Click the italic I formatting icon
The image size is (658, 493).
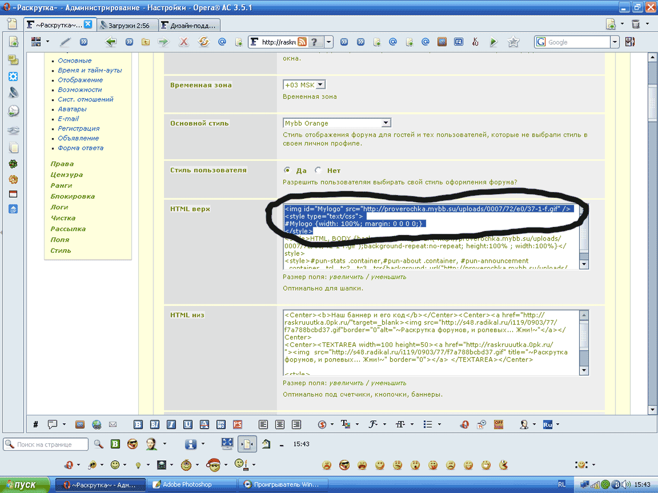171,425
